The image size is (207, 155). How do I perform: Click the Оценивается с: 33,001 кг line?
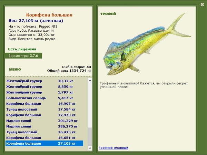tap(31, 35)
